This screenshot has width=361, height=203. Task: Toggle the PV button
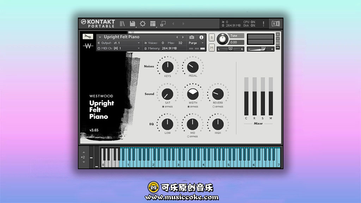[x=278, y=48]
